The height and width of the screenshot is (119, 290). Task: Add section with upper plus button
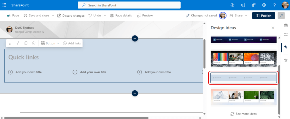point(135,38)
